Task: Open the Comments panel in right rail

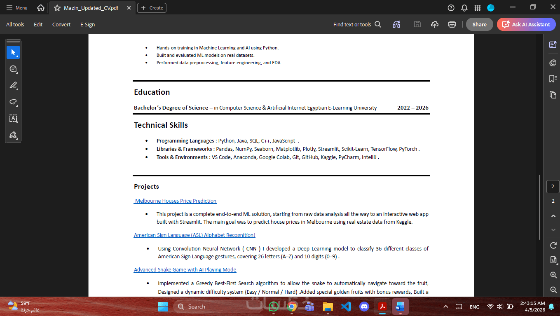Action: point(553,63)
